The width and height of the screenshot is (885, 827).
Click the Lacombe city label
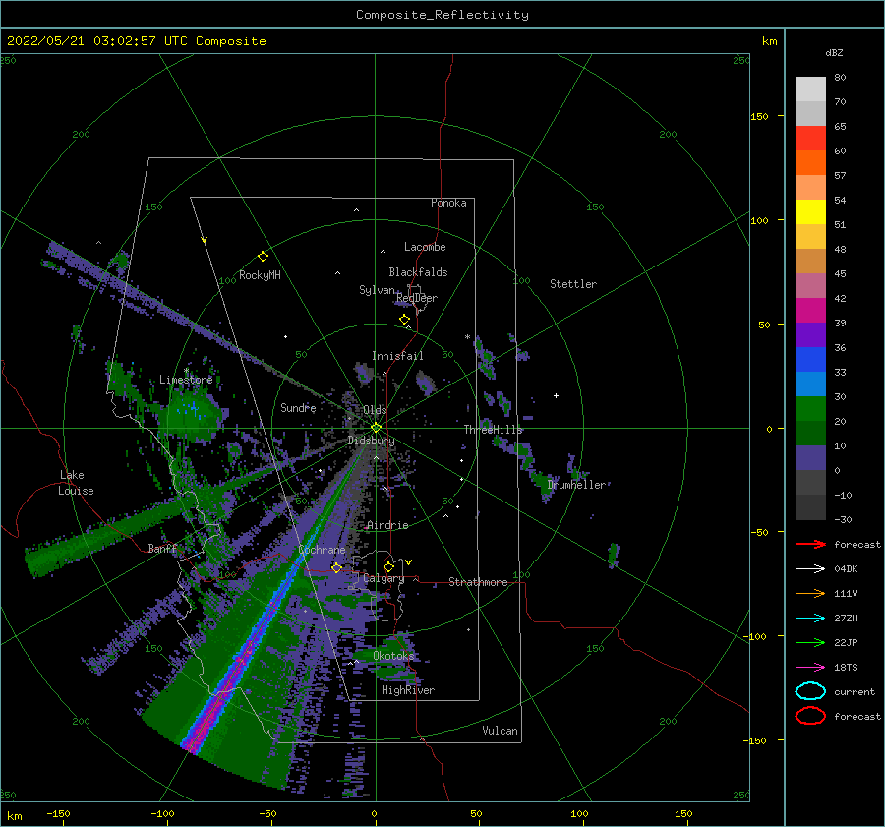(x=425, y=247)
